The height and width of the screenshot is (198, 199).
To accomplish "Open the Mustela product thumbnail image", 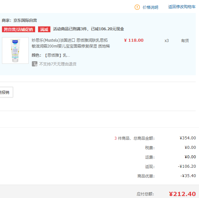I will (x=15, y=50).
